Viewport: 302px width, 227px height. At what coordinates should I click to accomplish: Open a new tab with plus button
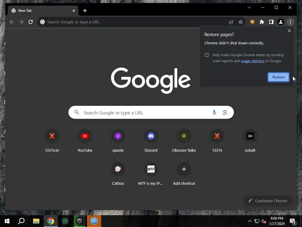point(85,11)
